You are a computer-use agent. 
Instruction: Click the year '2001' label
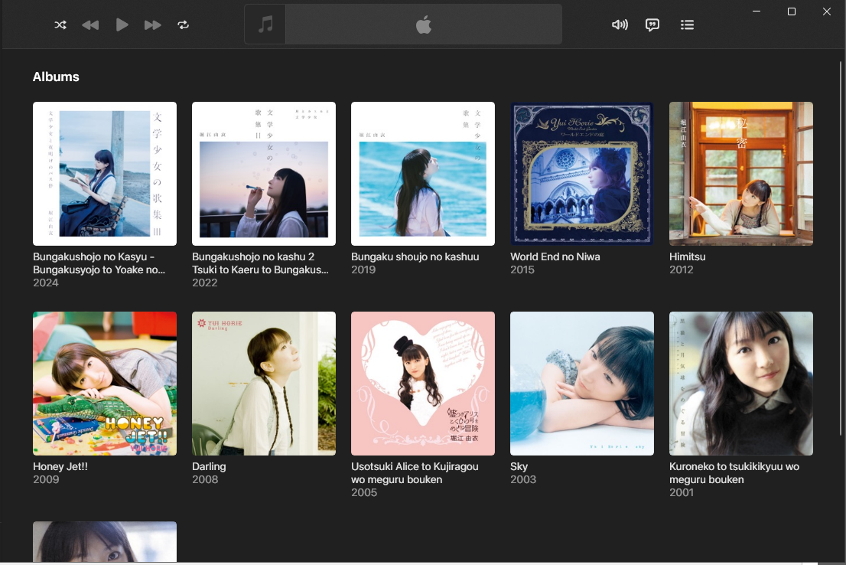[x=682, y=492]
